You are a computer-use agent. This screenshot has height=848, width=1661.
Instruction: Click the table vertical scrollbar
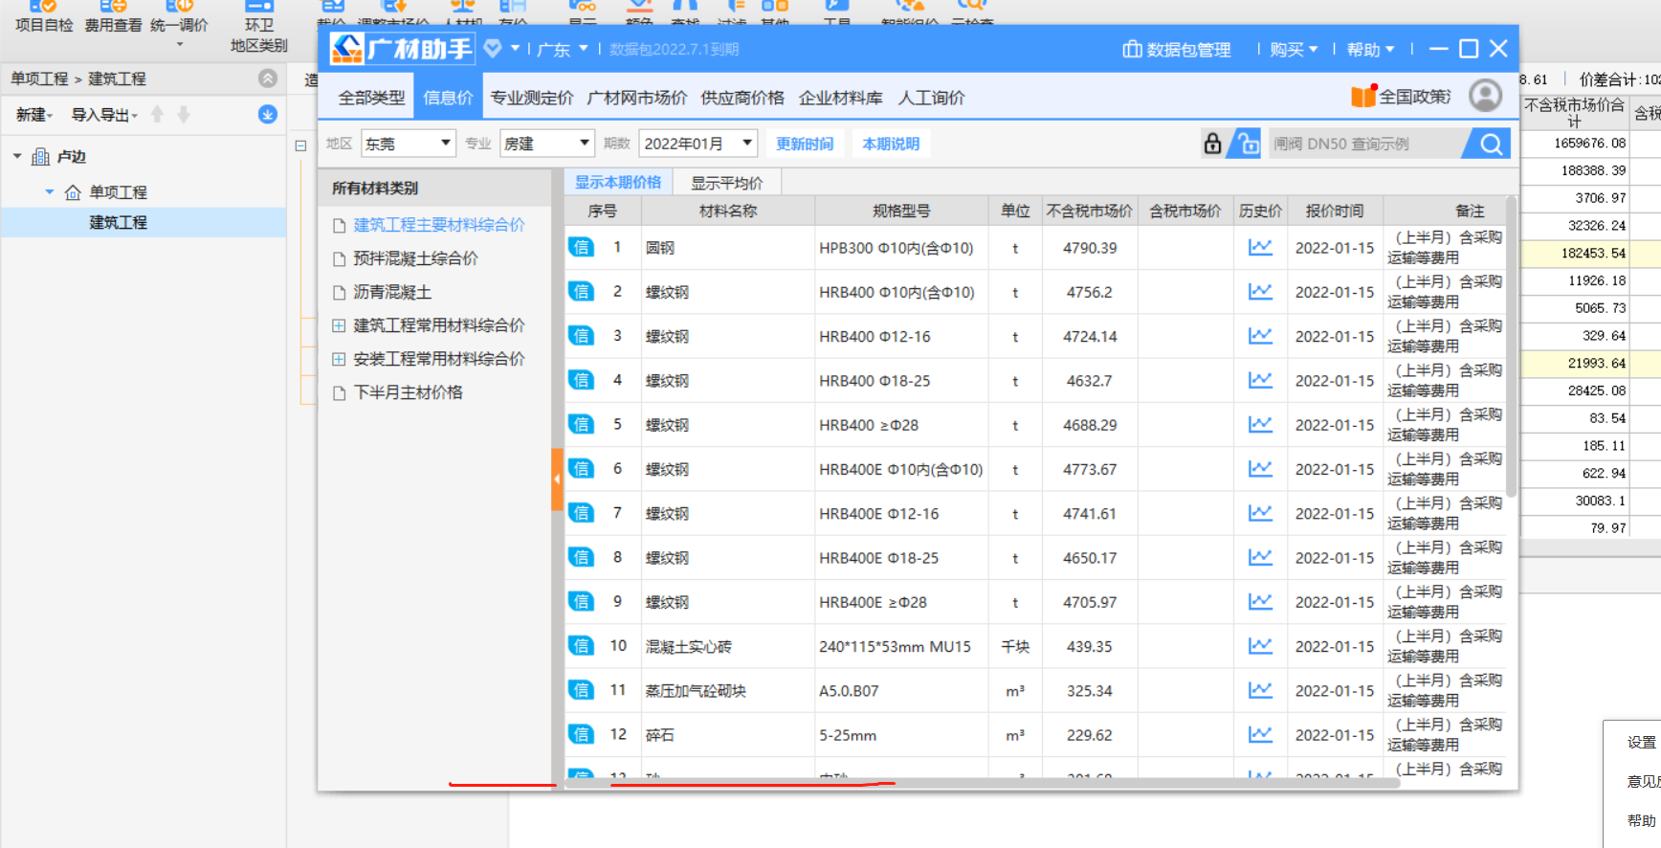(1511, 346)
